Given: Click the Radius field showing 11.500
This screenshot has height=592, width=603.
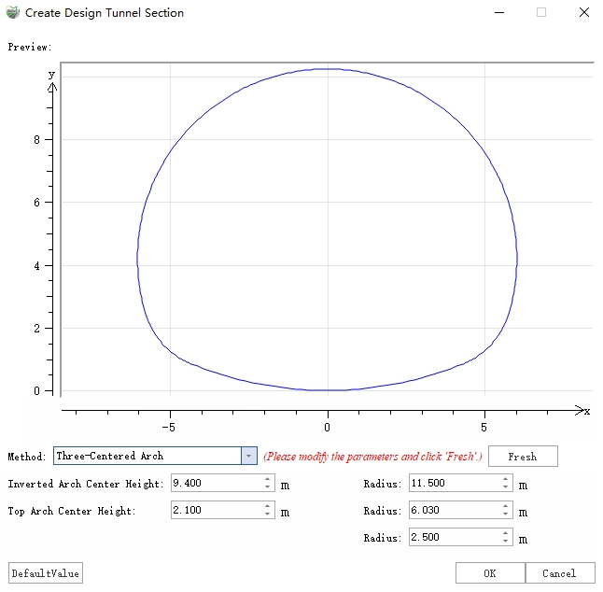Looking at the screenshot, I should 454,484.
